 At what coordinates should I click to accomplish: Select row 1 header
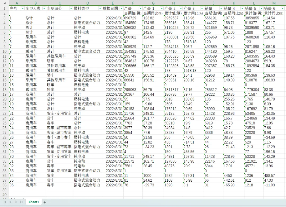point(5,8)
